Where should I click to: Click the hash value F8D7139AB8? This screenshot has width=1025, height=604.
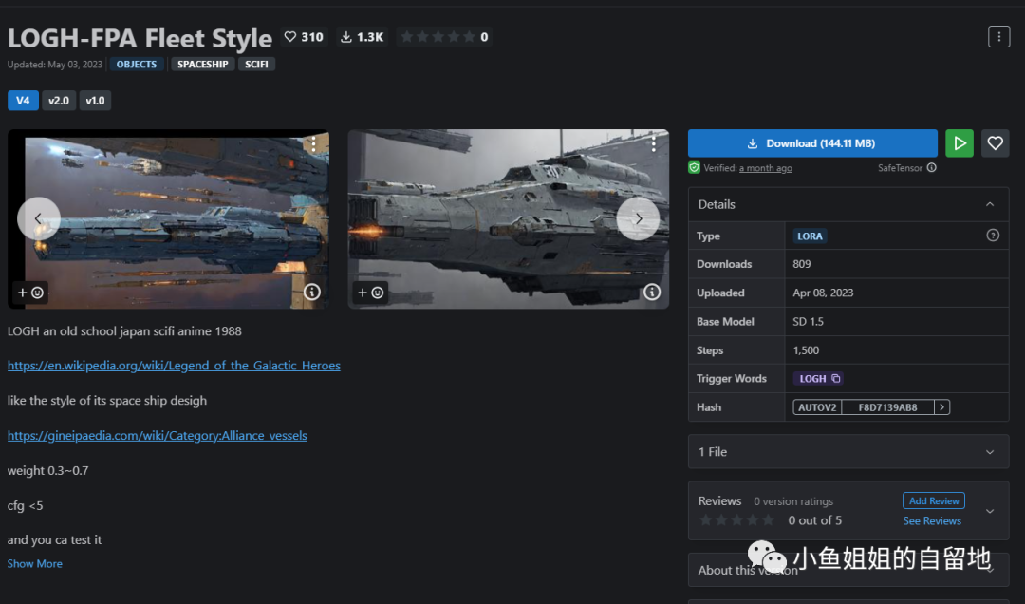[887, 407]
